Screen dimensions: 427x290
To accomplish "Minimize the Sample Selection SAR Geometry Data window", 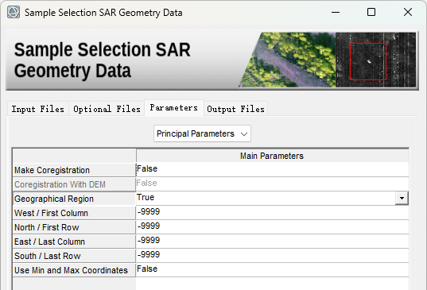I will tap(336, 12).
